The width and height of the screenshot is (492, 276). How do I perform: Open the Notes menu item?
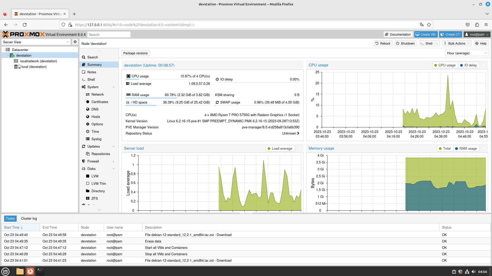pos(99,72)
